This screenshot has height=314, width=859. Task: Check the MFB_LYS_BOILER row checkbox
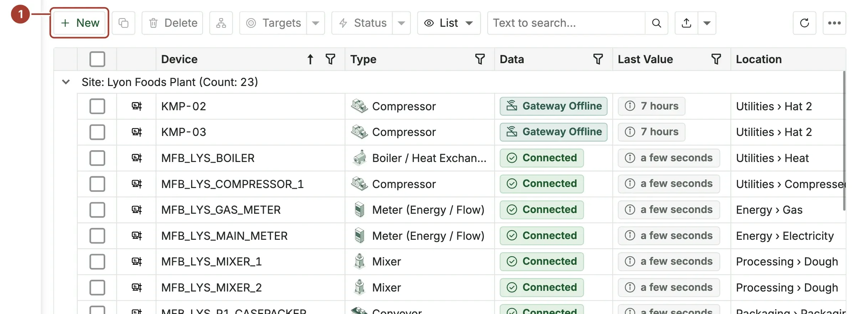point(97,158)
